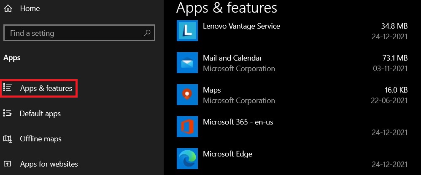This screenshot has width=421, height=175.
Task: Select the Apps & features list icon
Action: (8, 88)
